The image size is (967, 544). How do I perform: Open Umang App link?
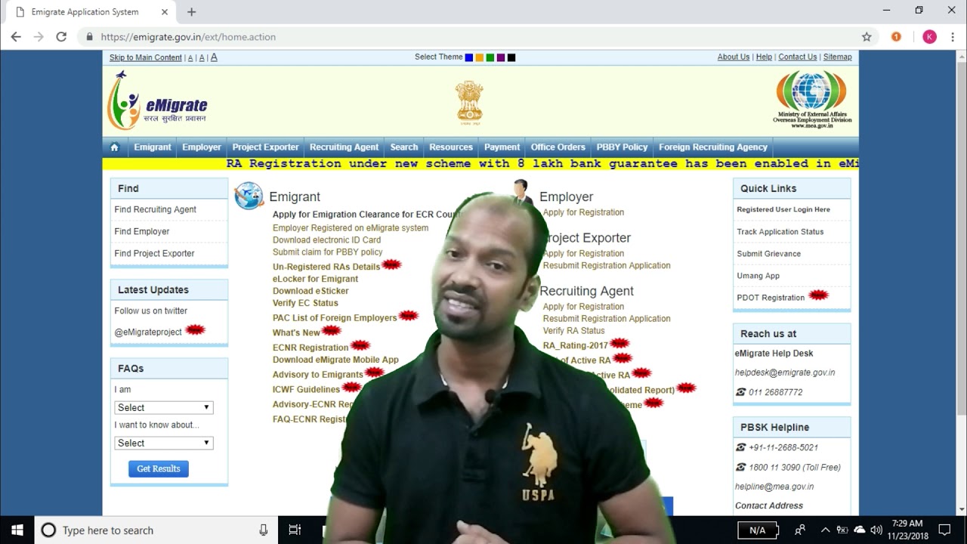(758, 276)
